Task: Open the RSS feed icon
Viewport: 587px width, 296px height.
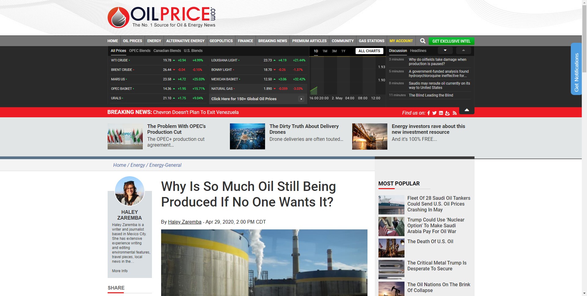Action: pyautogui.click(x=455, y=113)
